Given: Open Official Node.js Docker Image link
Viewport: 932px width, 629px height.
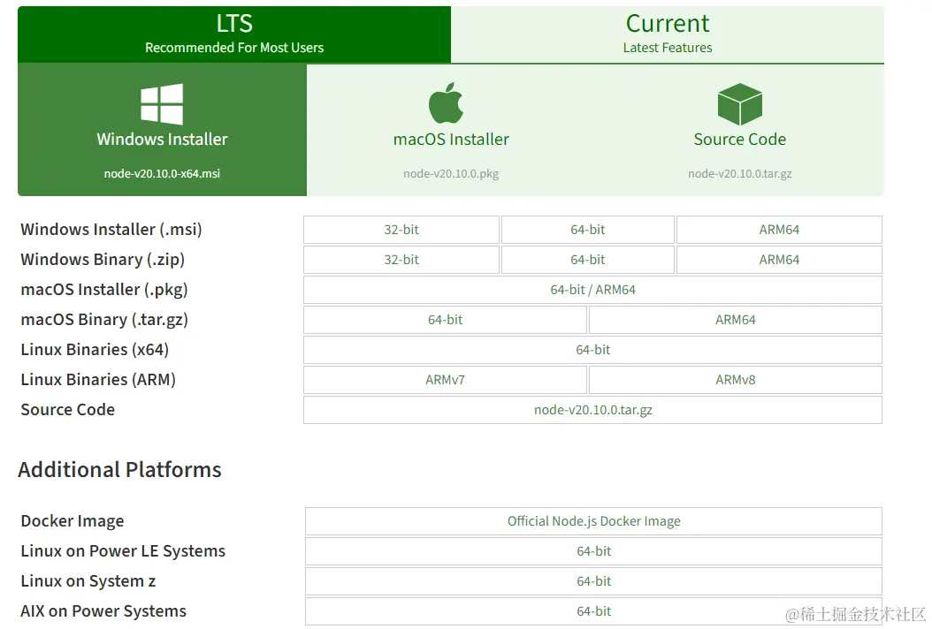Looking at the screenshot, I should pyautogui.click(x=594, y=521).
